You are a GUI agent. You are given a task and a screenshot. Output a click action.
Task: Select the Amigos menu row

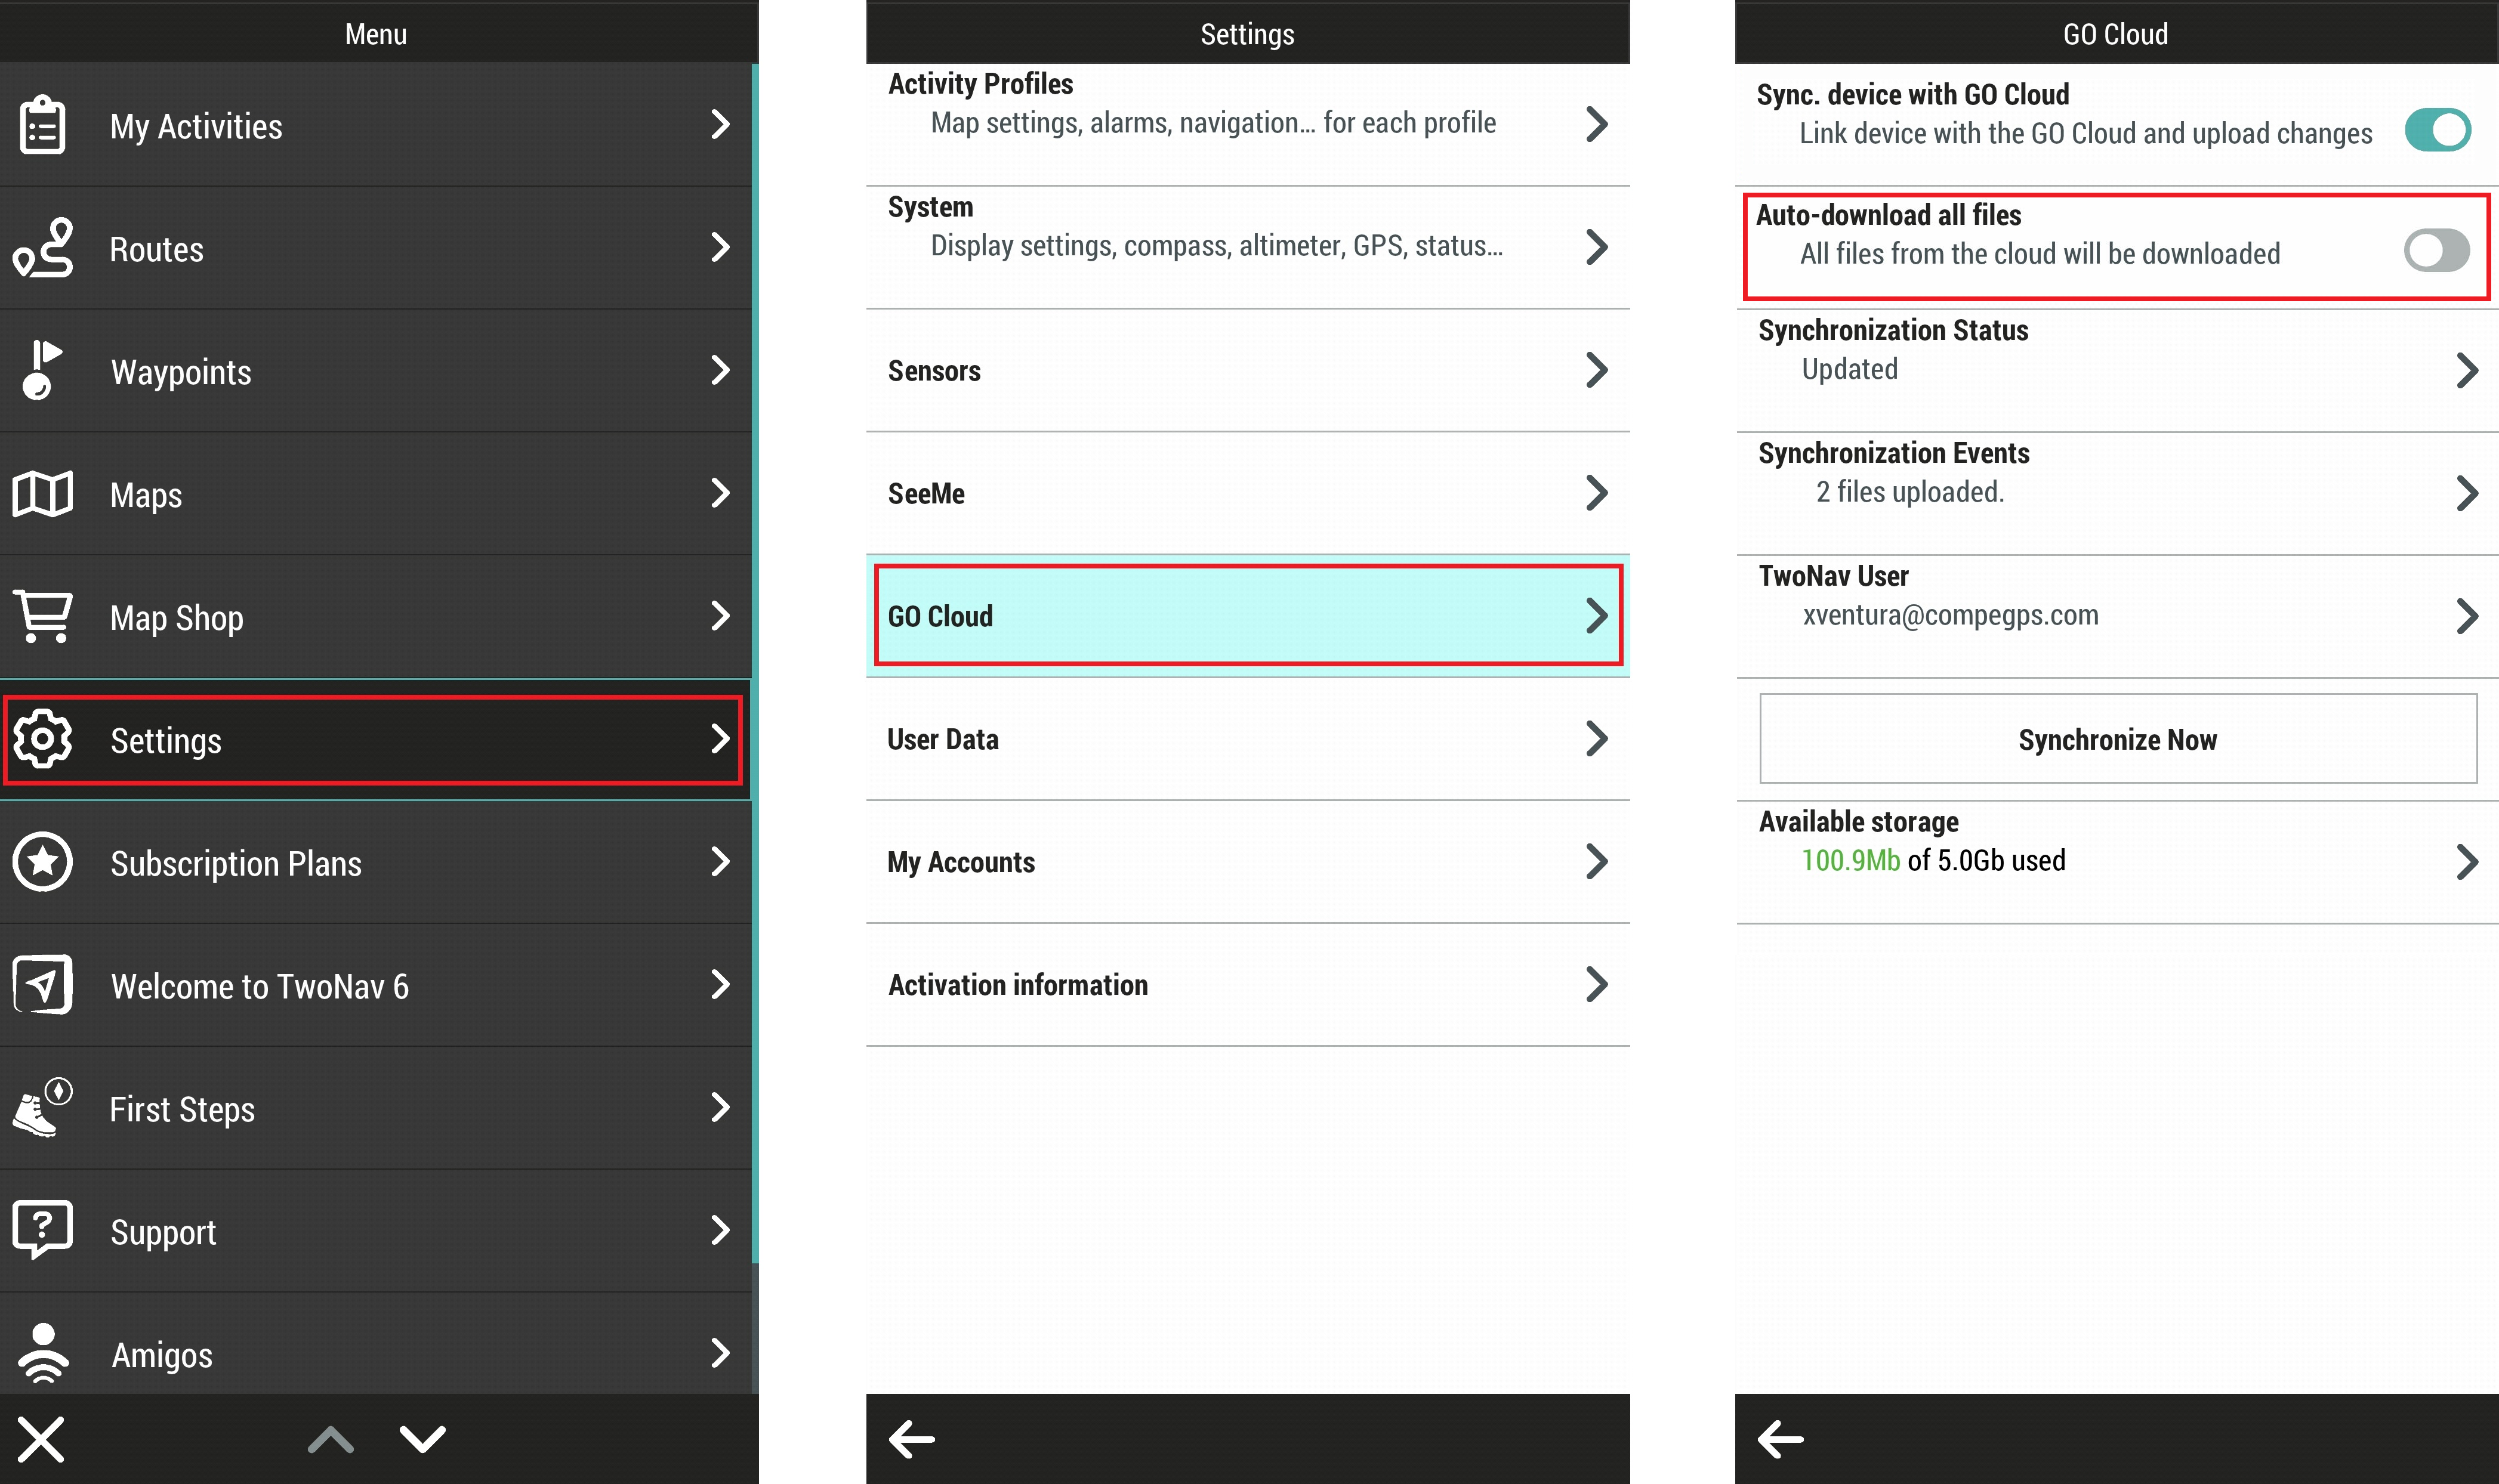click(376, 1344)
